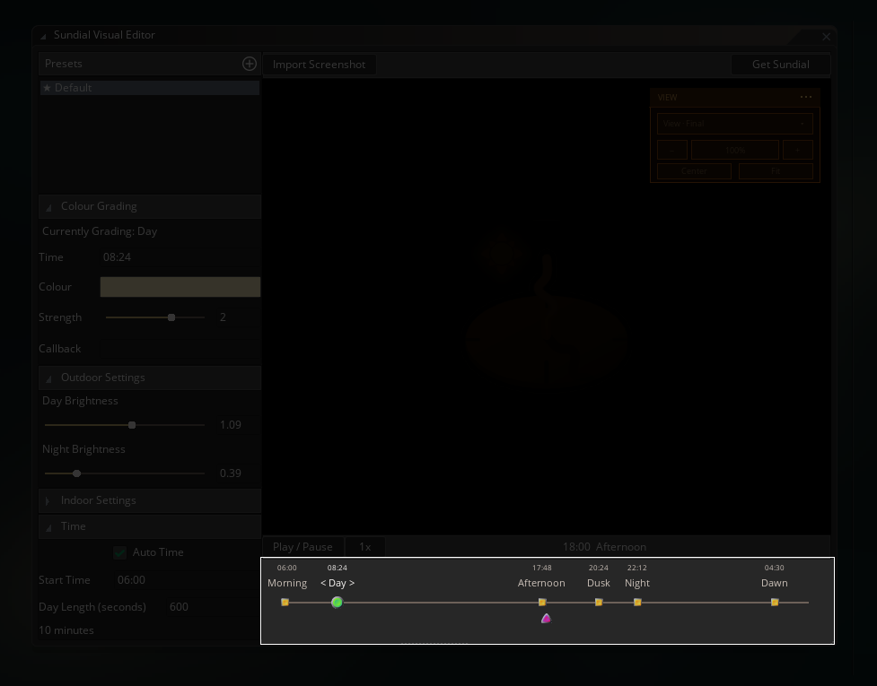The height and width of the screenshot is (686, 877).
Task: Click the purple current-time pointer on timeline
Action: click(547, 618)
